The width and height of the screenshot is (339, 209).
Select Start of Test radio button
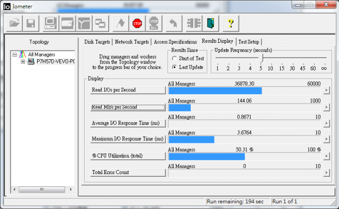174,59
